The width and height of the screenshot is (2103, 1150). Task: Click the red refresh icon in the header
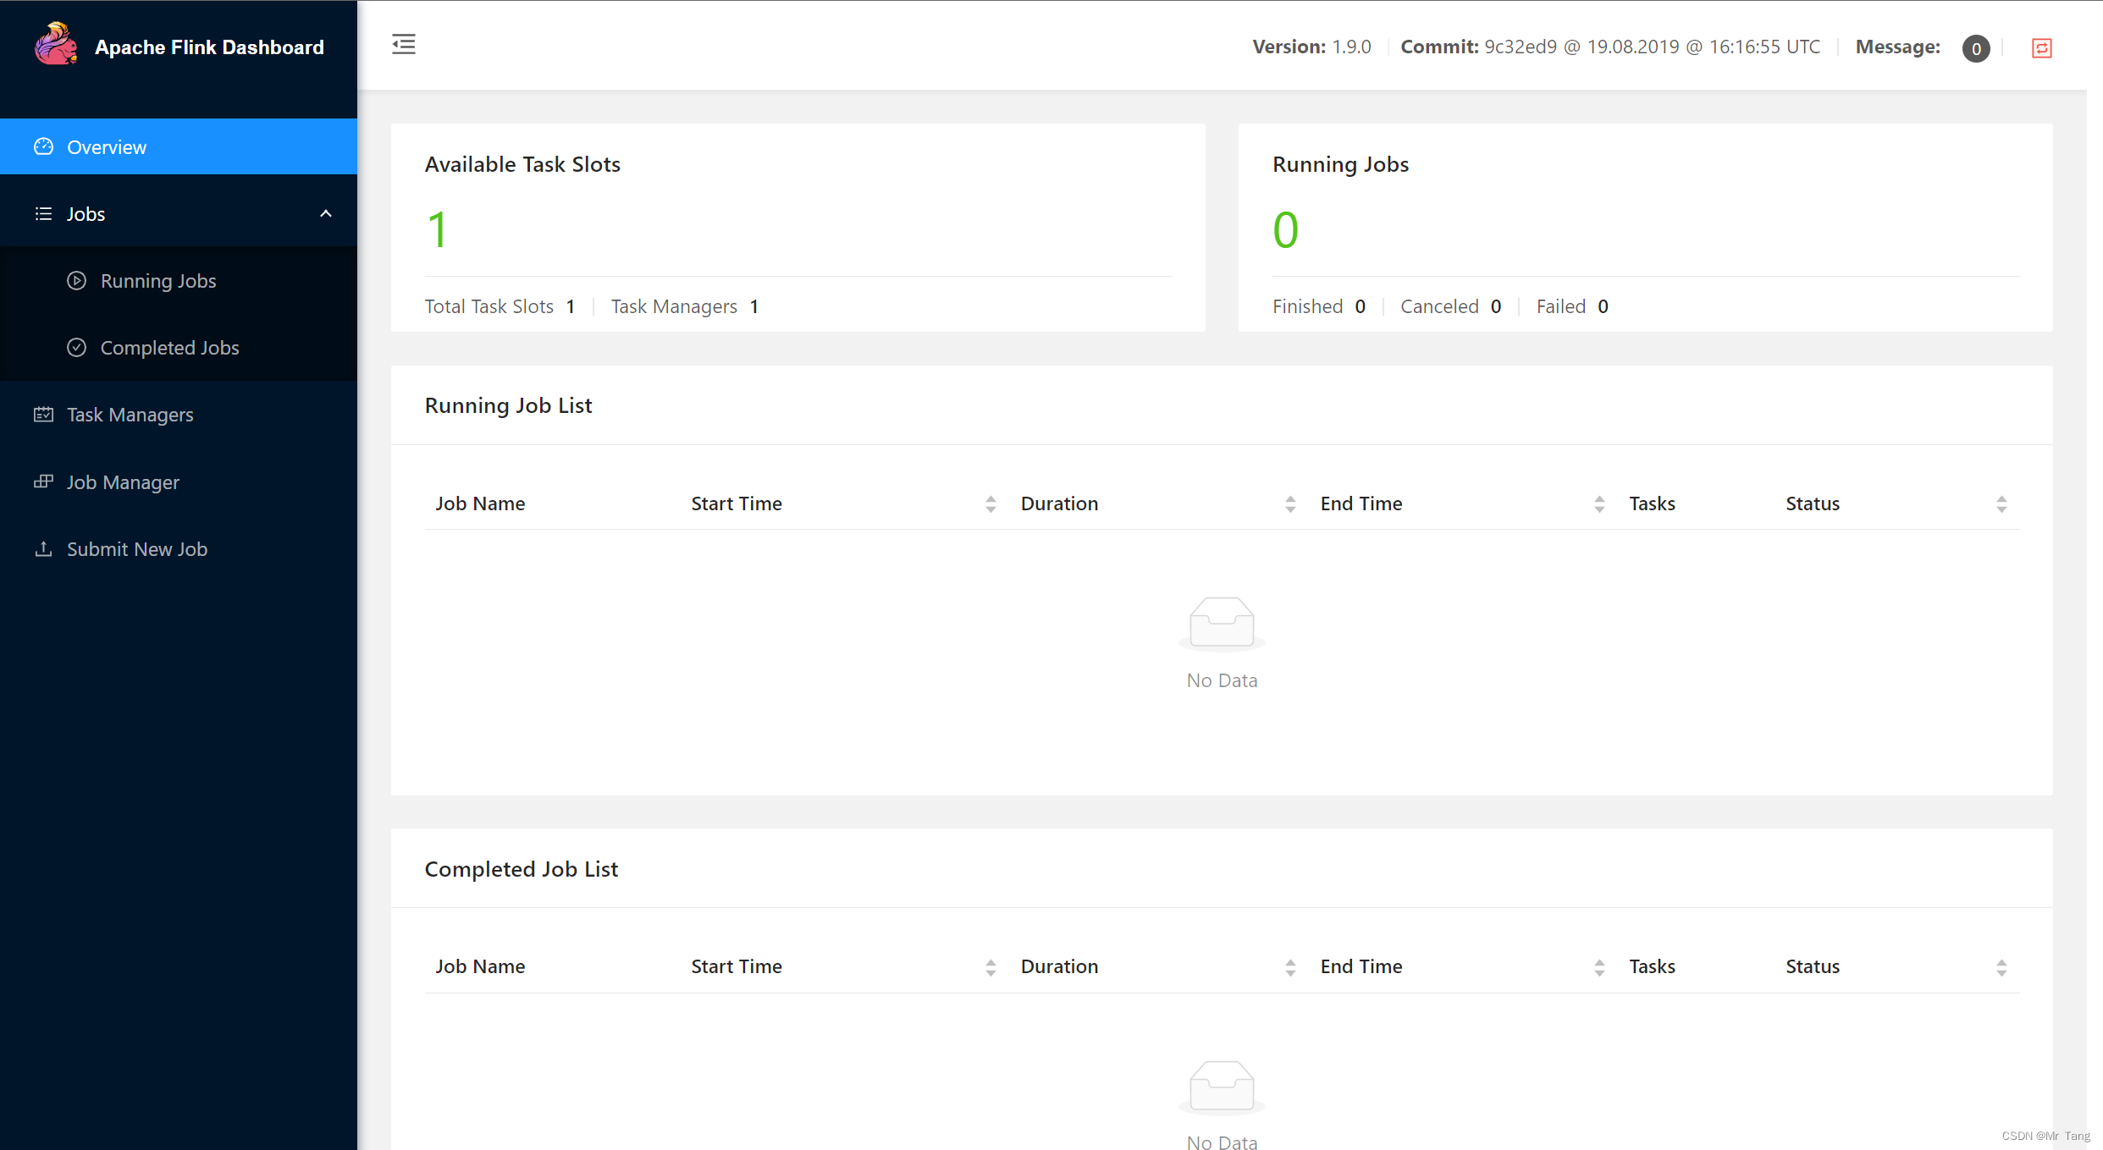click(2041, 48)
